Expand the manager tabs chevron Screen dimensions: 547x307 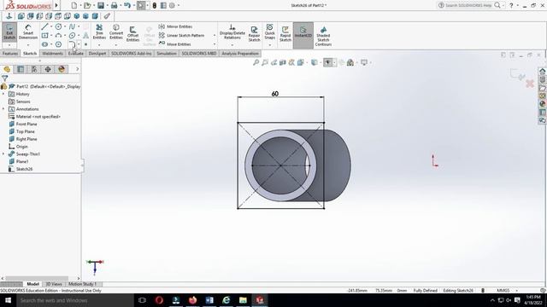click(77, 69)
